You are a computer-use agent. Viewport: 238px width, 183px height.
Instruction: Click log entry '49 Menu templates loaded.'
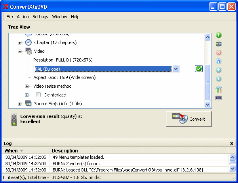pos(78,157)
